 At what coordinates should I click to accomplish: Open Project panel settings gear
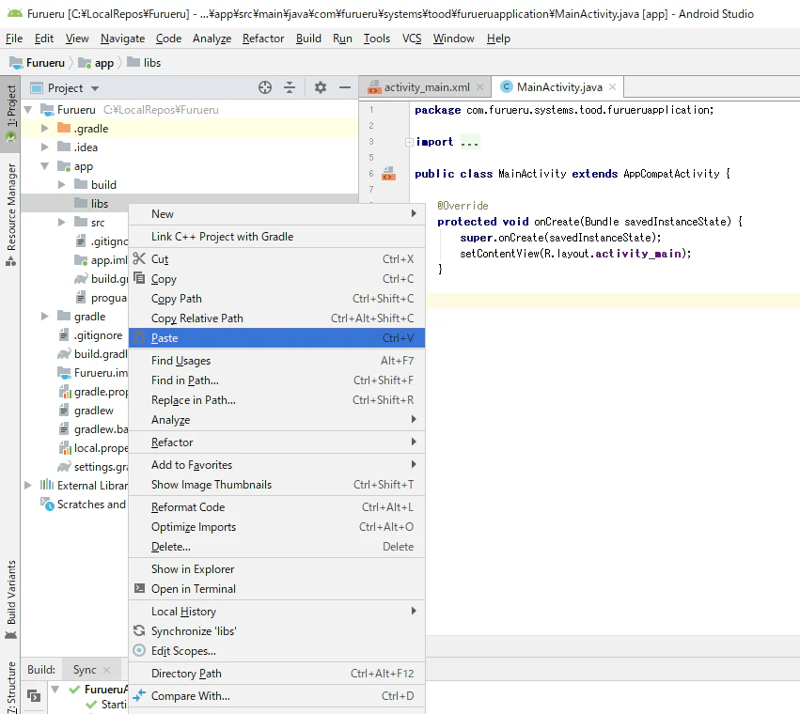click(x=321, y=87)
